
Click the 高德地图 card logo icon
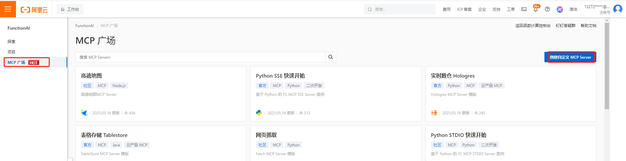click(84, 113)
